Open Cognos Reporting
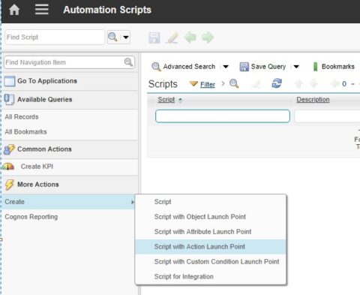 click(x=31, y=217)
